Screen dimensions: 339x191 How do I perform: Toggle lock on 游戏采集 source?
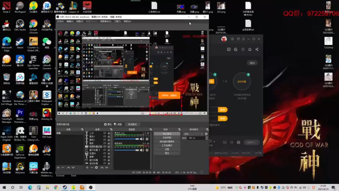click(x=109, y=163)
